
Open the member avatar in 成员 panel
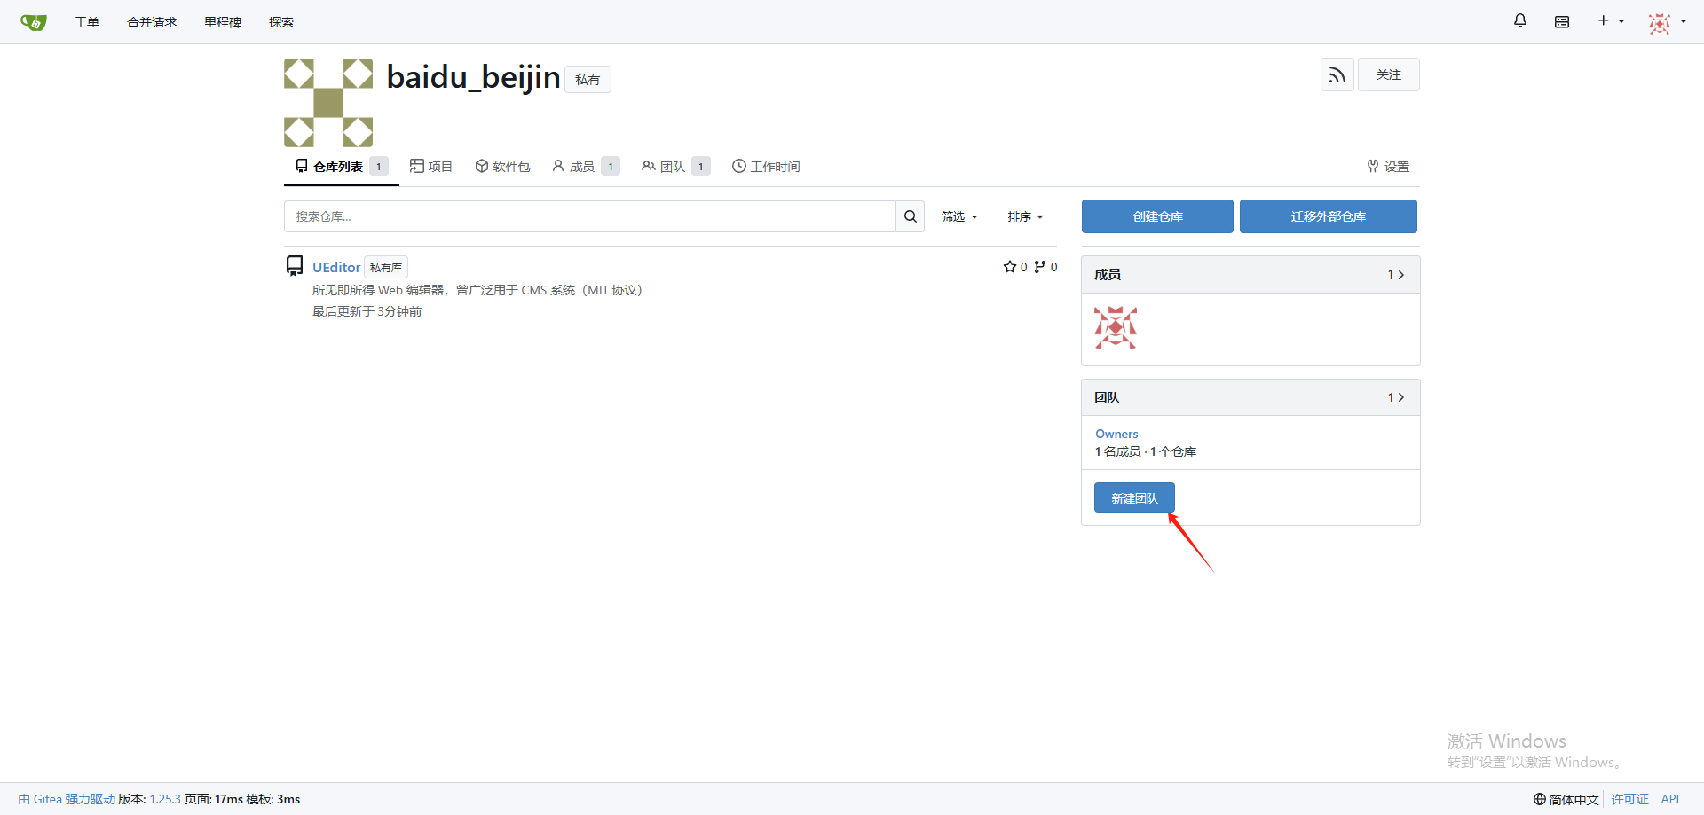(x=1116, y=327)
